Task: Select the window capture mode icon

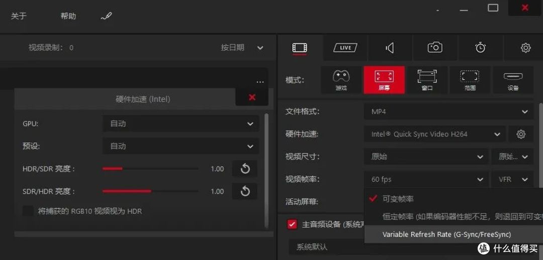Action: coord(427,80)
